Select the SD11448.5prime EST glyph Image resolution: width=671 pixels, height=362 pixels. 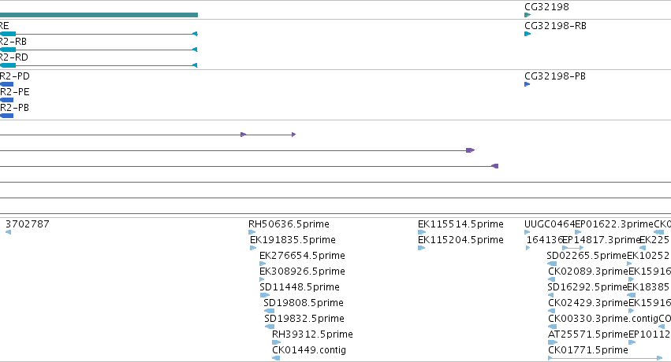pyautogui.click(x=265, y=295)
